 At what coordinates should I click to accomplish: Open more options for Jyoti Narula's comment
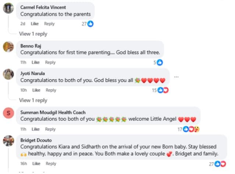[176, 77]
